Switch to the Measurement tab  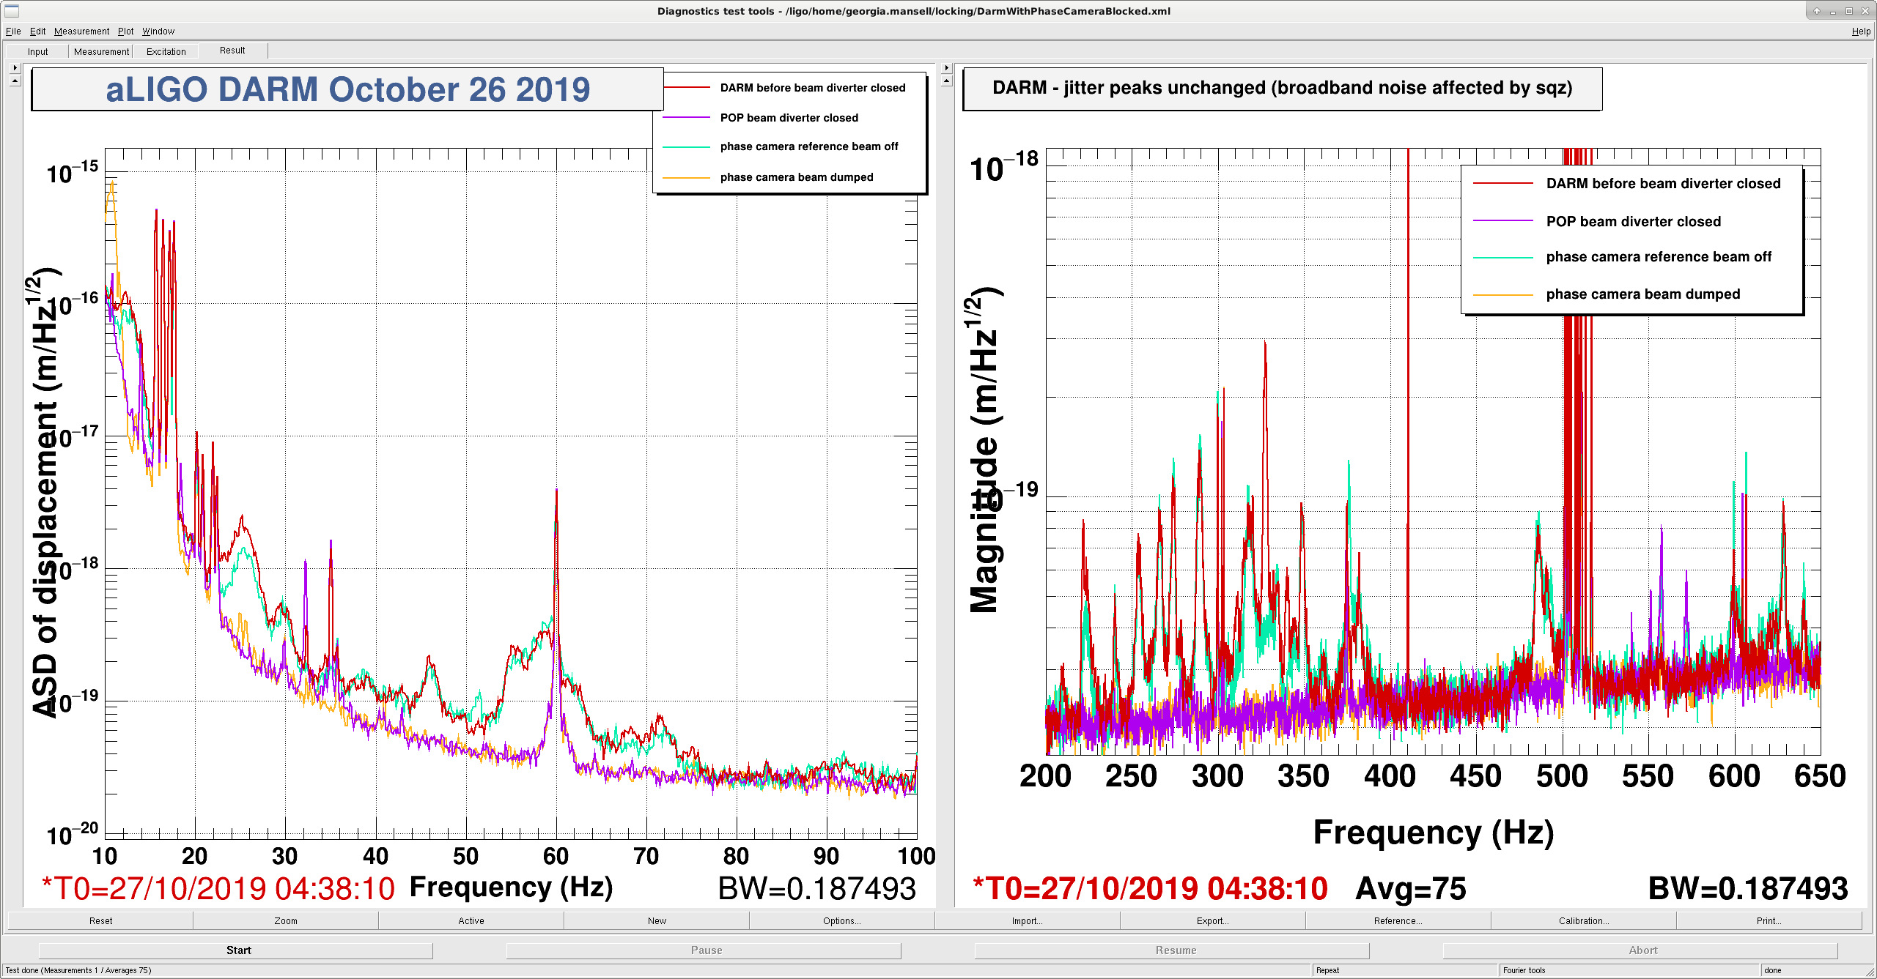tap(101, 51)
